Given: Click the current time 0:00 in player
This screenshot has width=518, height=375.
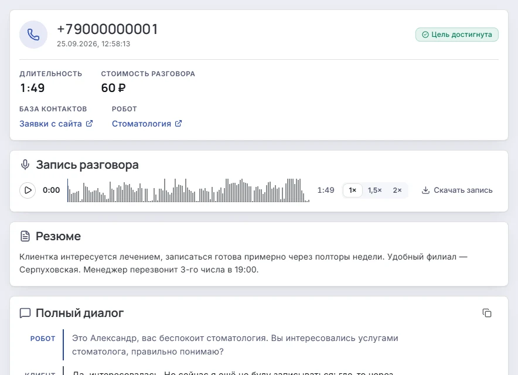Looking at the screenshot, I should point(51,190).
